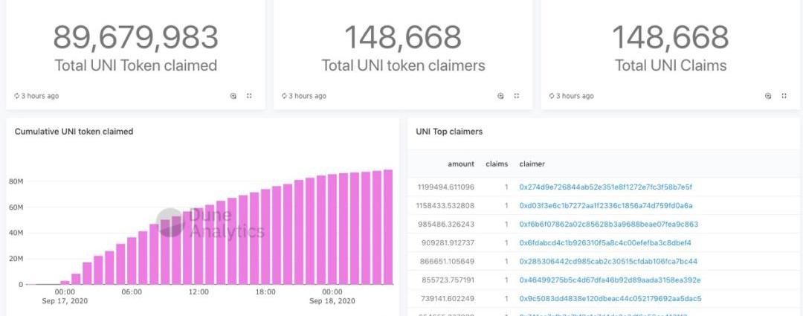The image size is (803, 316).
Task: Click claimer link starting with 0x9c5083dd48
Action: 610,298
